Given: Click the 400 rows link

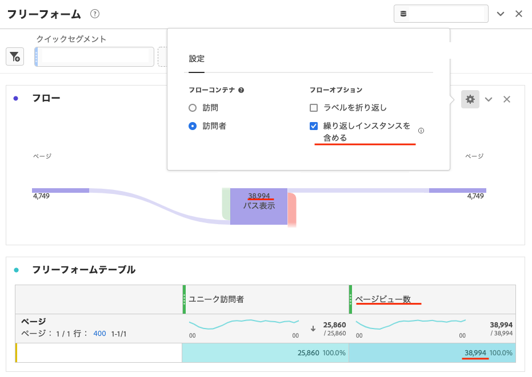Looking at the screenshot, I should (99, 333).
